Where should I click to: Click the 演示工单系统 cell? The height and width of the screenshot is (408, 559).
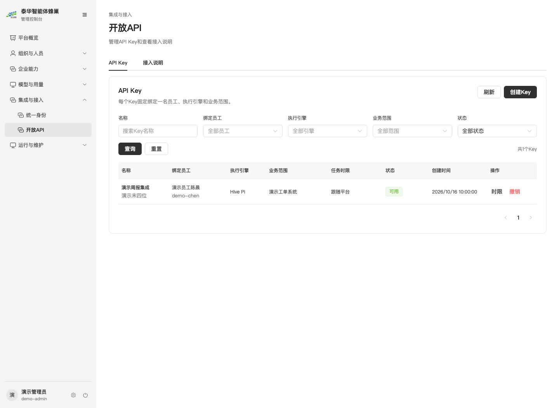(x=283, y=192)
